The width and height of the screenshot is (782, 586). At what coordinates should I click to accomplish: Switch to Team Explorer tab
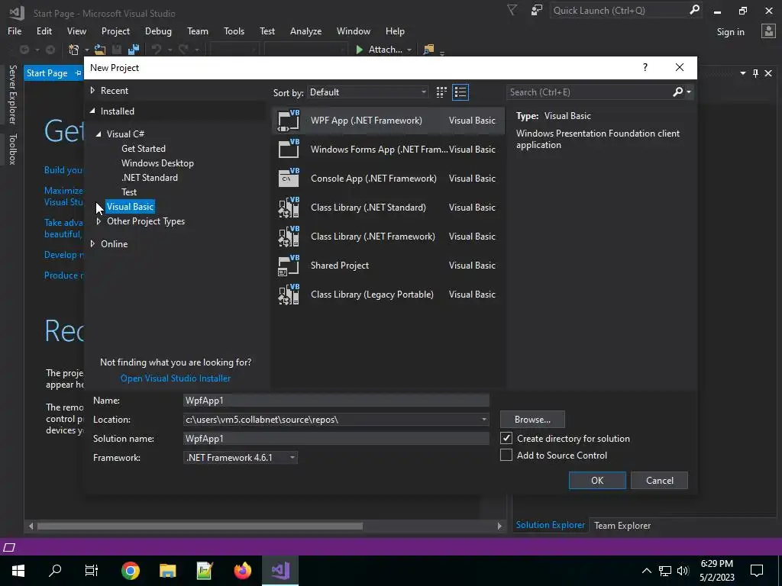[x=622, y=525]
